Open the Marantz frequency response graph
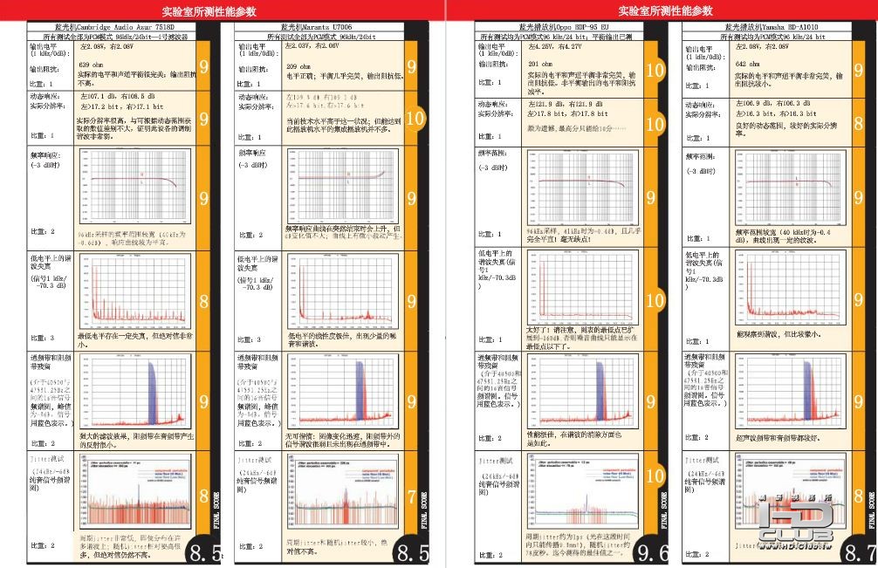This screenshot has height=568, width=878. [343, 187]
